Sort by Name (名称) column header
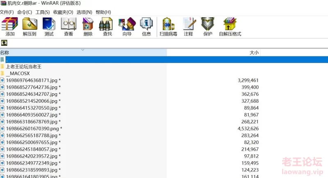 tap(83, 52)
